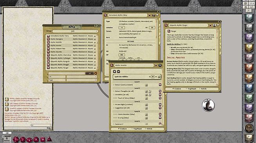Click the remove spell minus icon
This screenshot has height=143, width=256.
[119, 71]
